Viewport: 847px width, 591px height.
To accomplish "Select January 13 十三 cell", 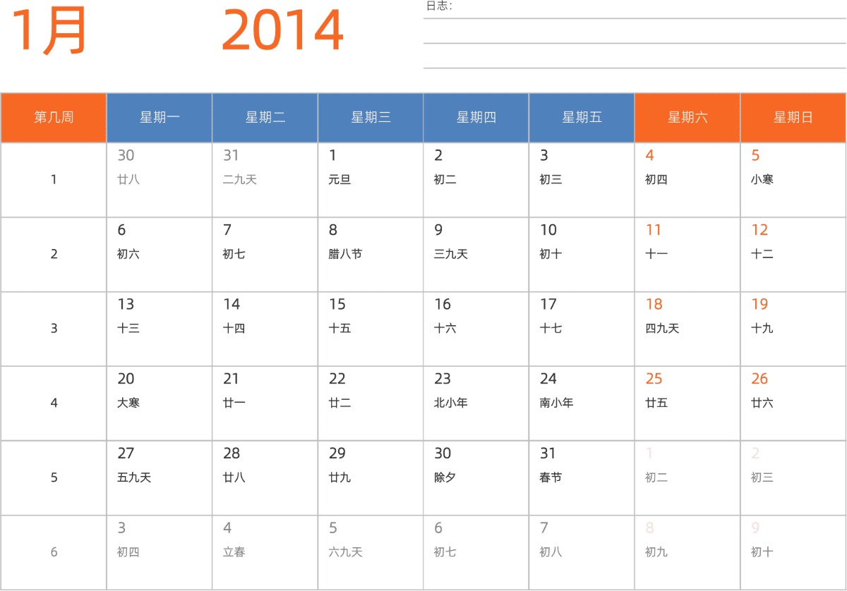I will [160, 329].
